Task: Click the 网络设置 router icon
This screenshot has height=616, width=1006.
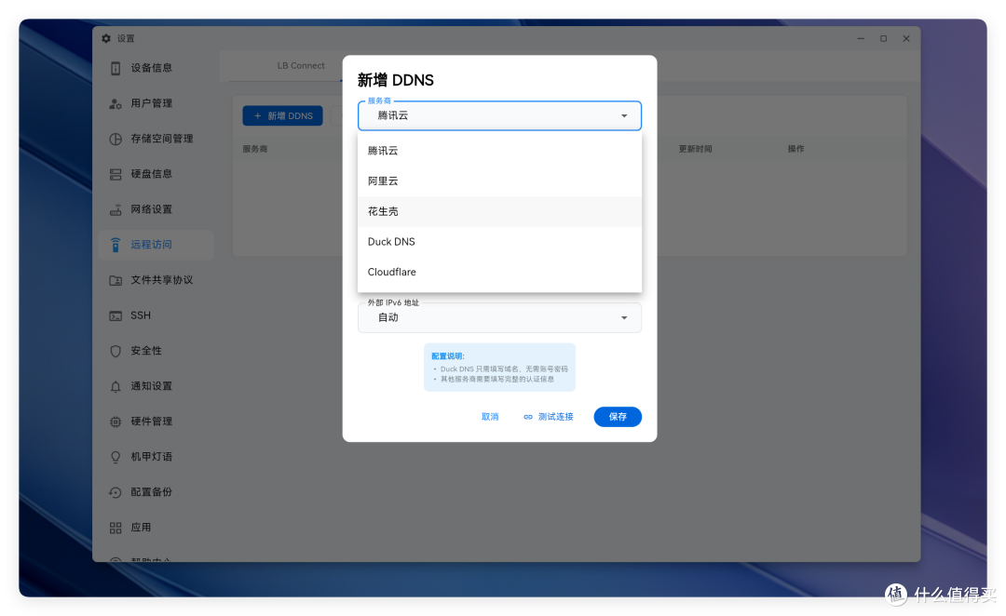Action: click(116, 209)
